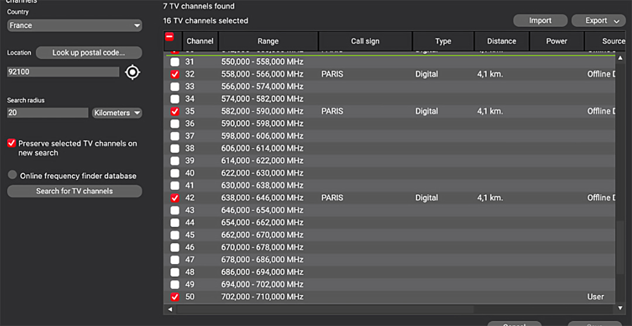
Task: Click the horizontal scroll-left arrow
Action: pyautogui.click(x=170, y=310)
